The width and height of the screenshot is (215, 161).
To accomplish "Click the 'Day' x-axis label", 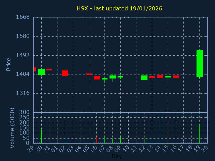I will [x=117, y=156].
